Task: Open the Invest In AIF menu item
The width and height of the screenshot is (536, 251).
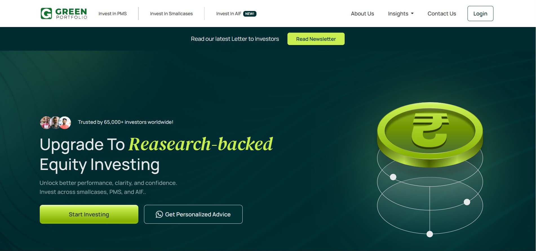Action: point(229,14)
